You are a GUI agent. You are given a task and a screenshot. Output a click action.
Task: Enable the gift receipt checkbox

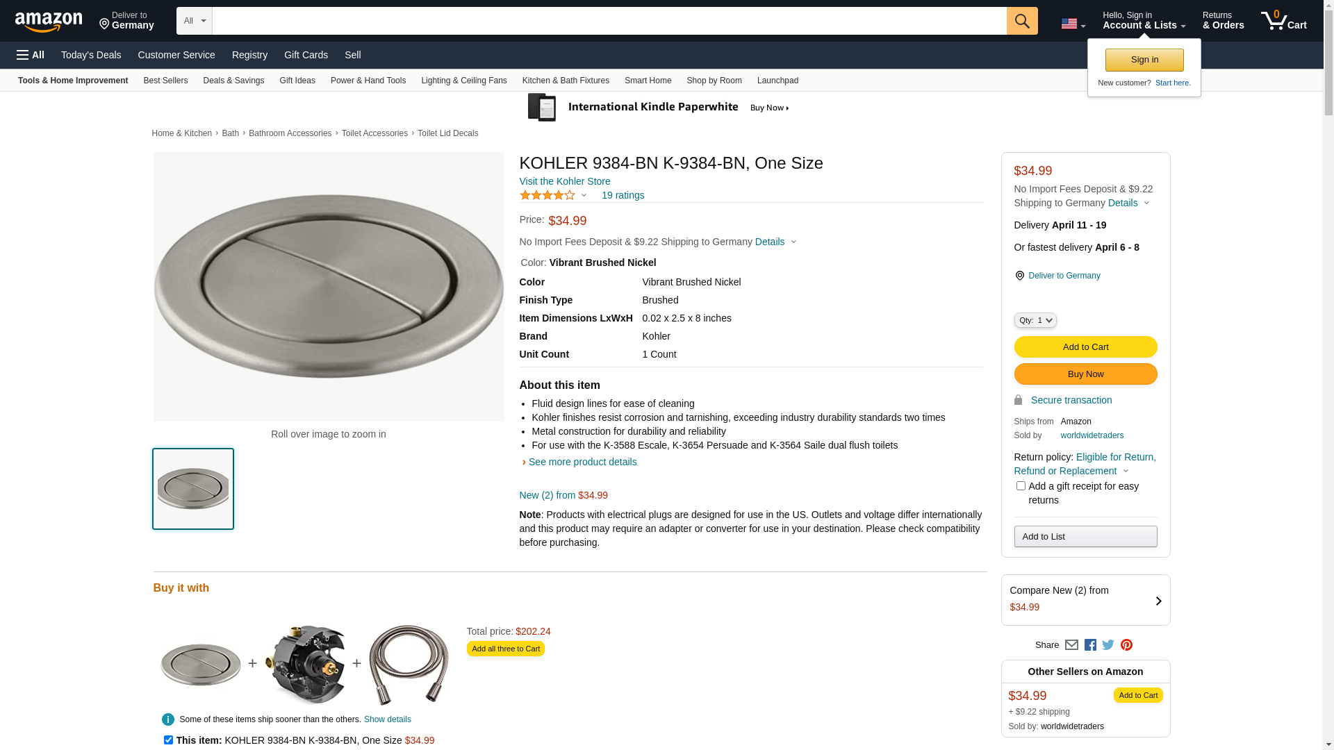(x=1021, y=486)
